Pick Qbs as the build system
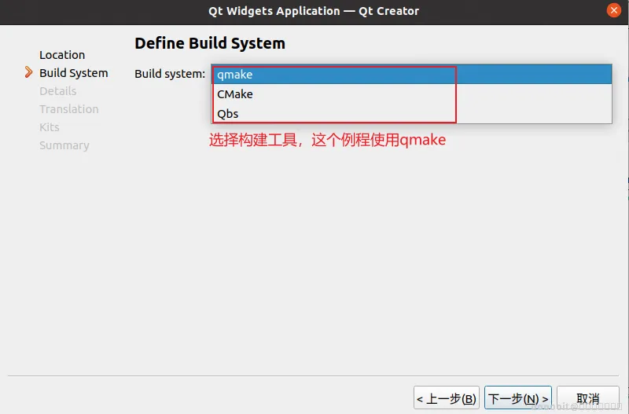 (411, 113)
